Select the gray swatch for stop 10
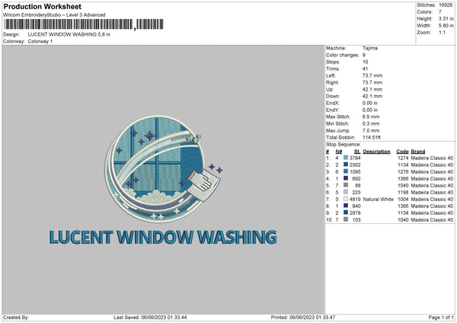Image resolution: width=457 pixels, height=323 pixels. click(x=346, y=219)
